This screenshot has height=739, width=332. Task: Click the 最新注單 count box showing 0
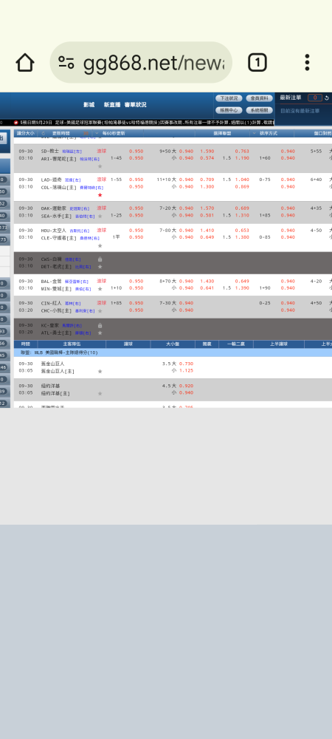click(x=315, y=98)
